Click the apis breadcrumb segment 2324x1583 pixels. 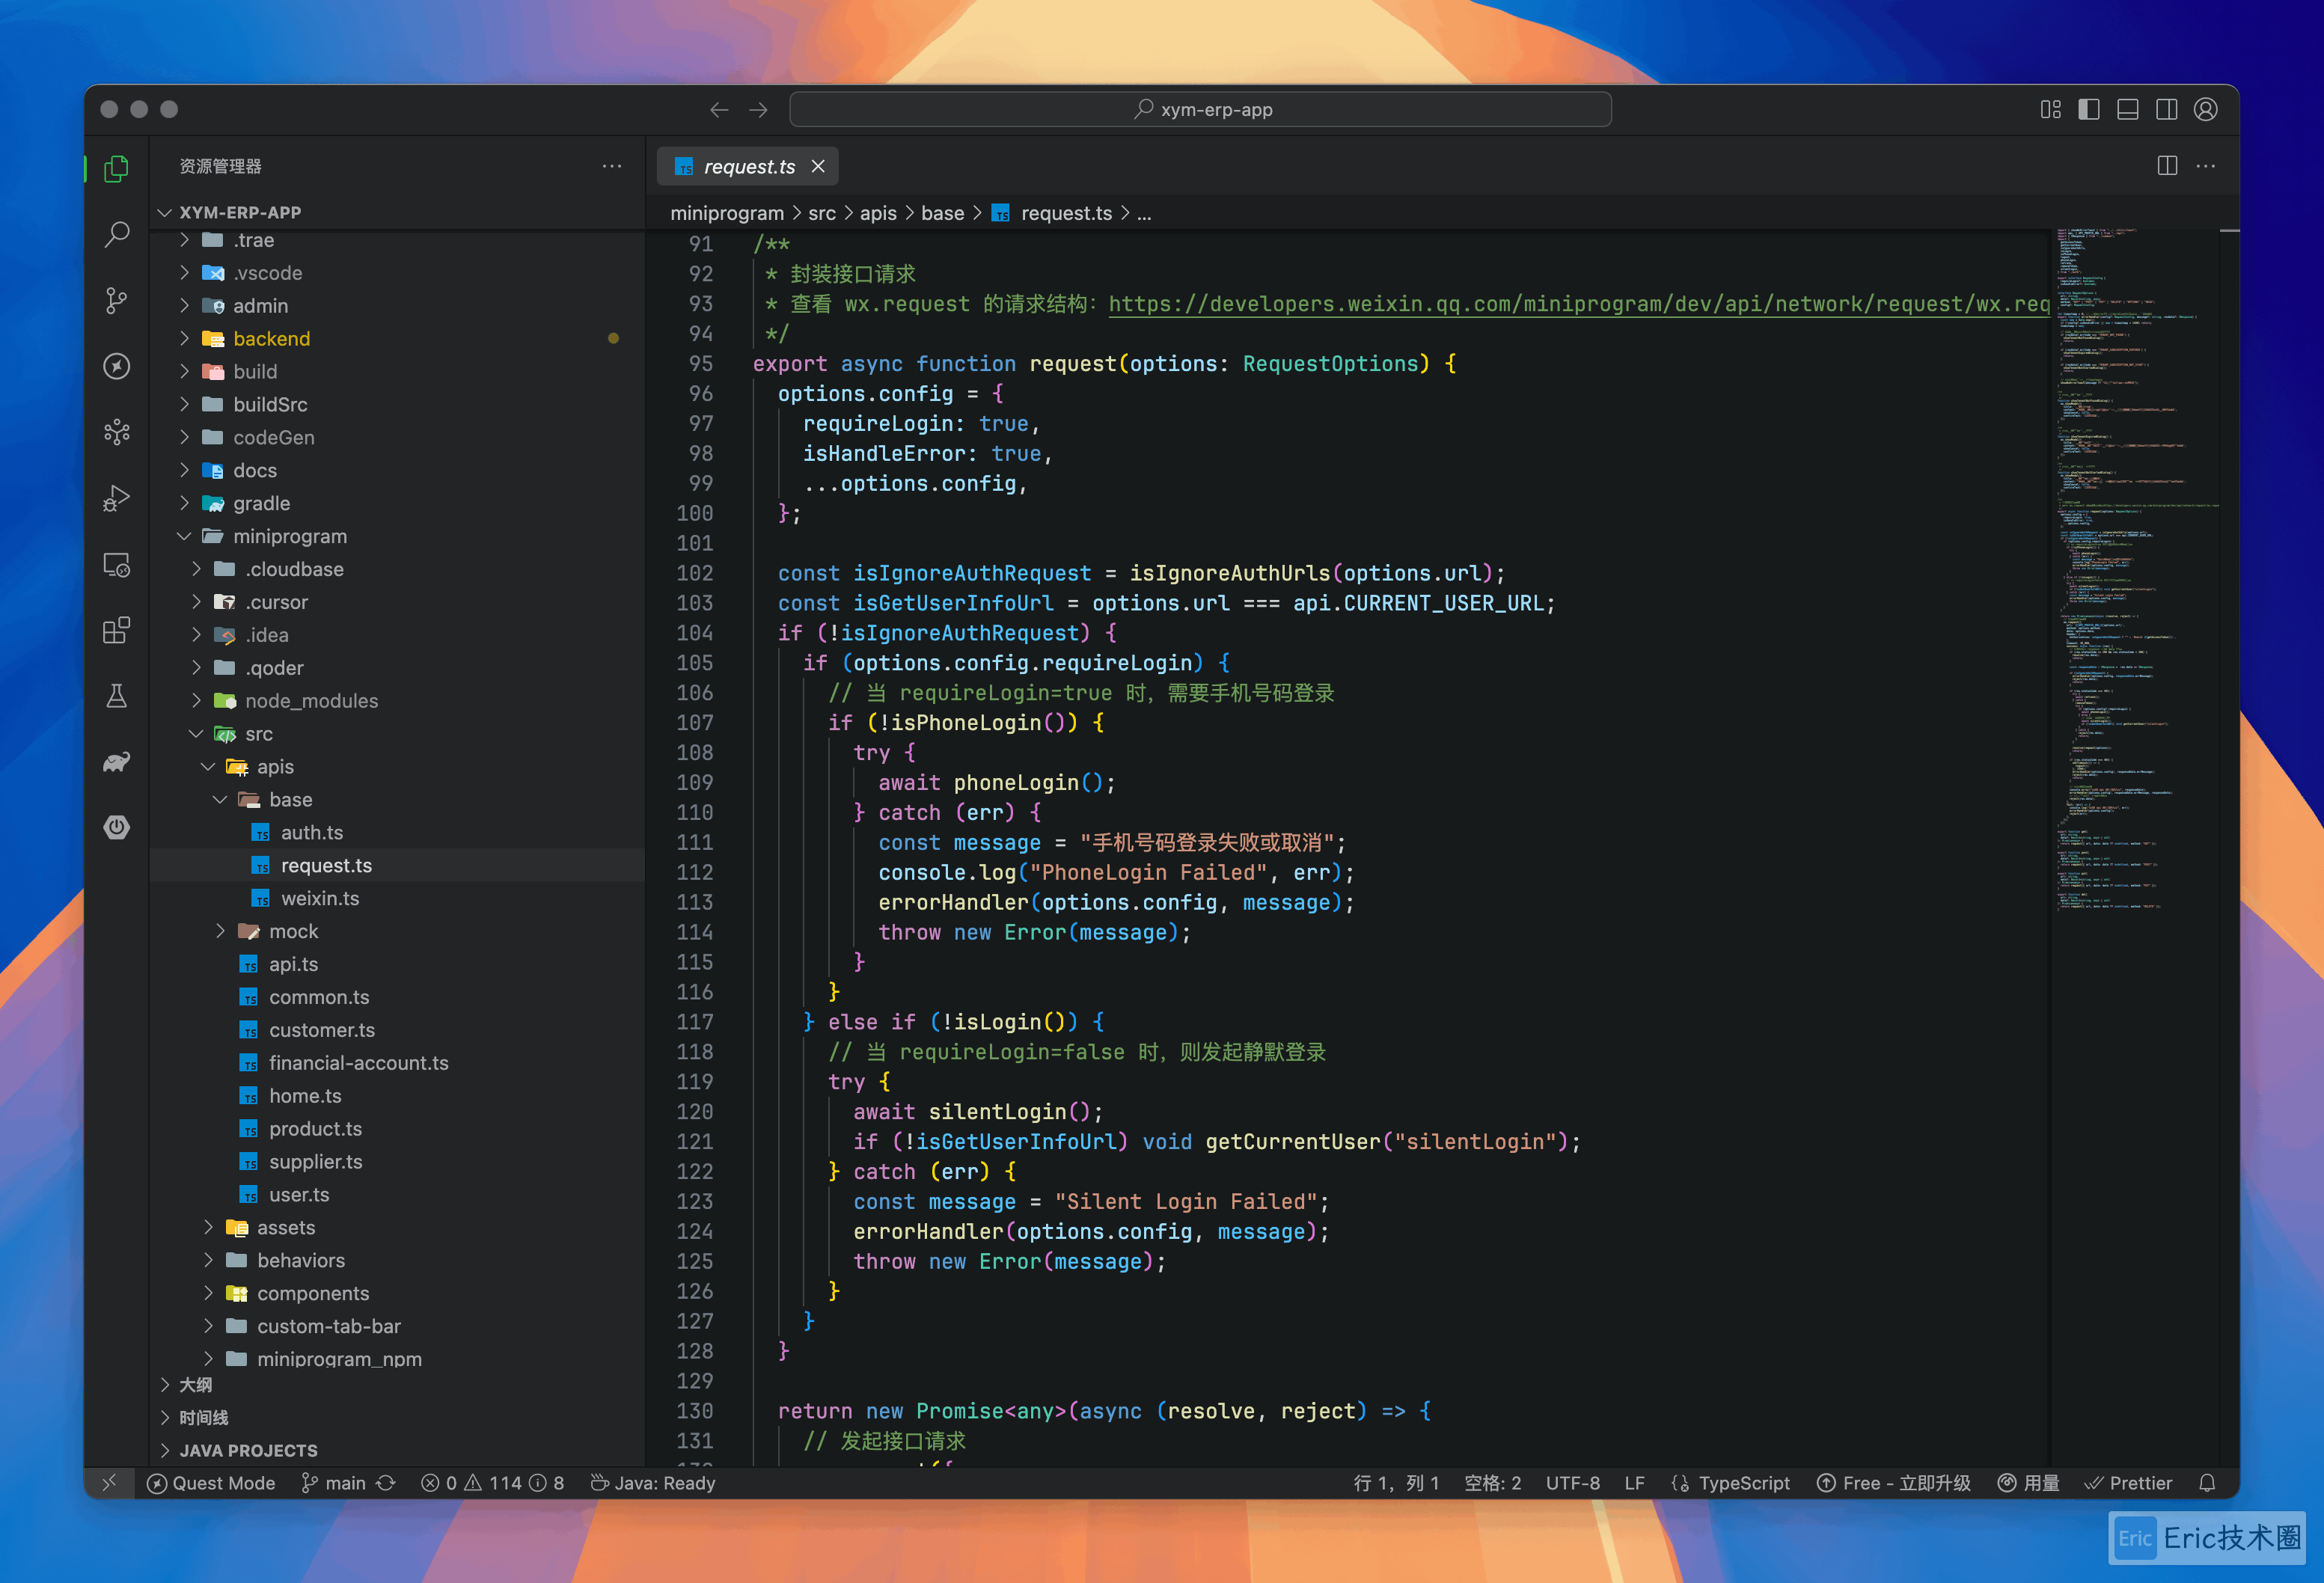click(x=877, y=213)
